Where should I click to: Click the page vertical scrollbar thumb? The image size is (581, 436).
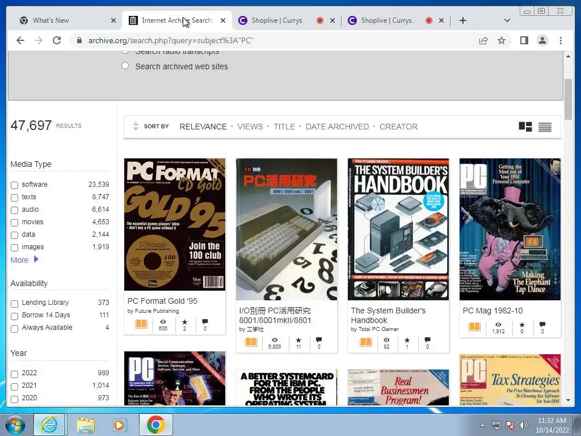pyautogui.click(x=568, y=99)
